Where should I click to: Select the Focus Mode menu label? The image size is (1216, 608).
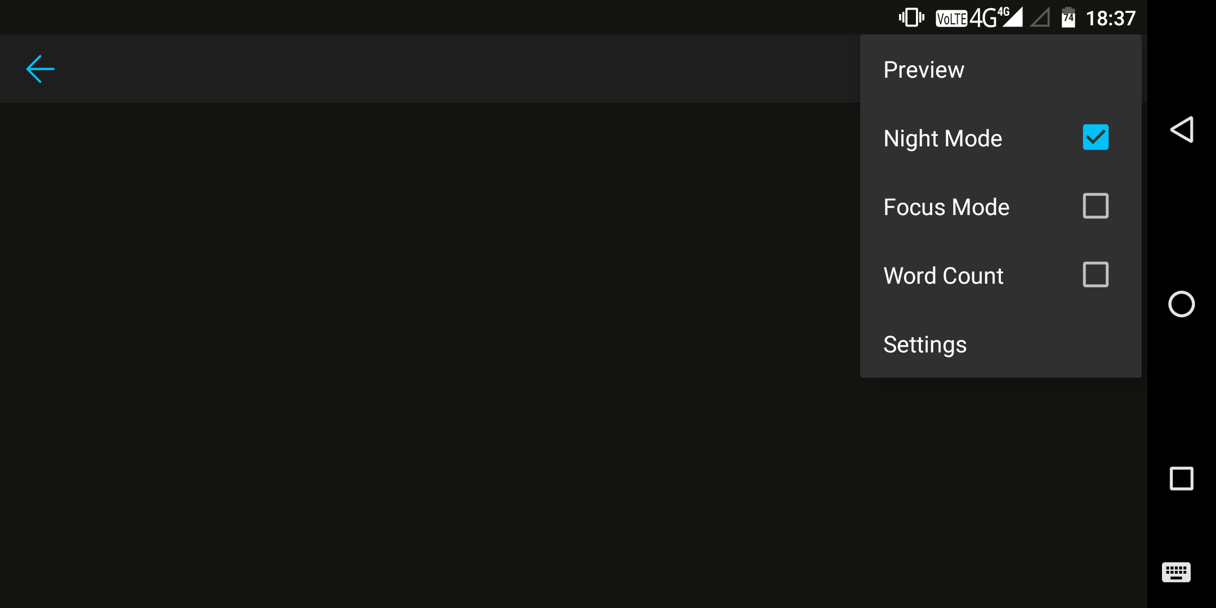point(946,207)
